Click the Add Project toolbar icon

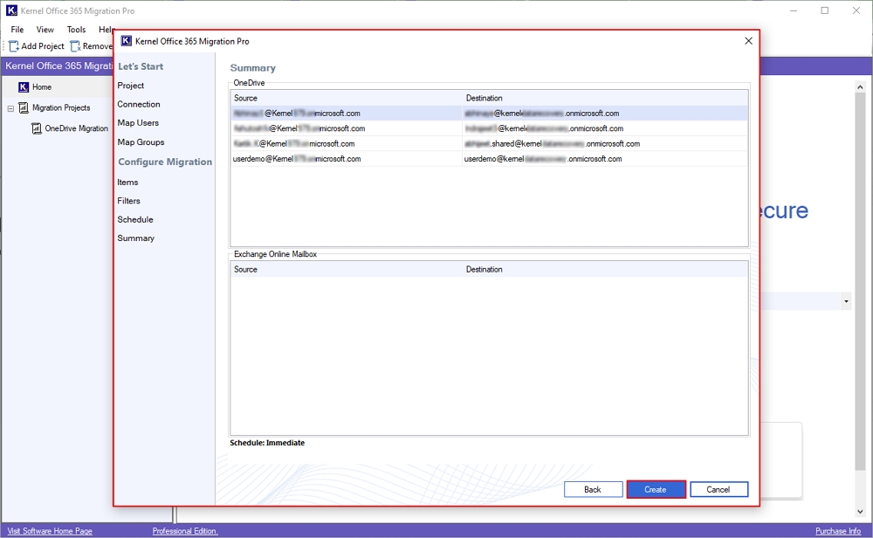click(14, 46)
